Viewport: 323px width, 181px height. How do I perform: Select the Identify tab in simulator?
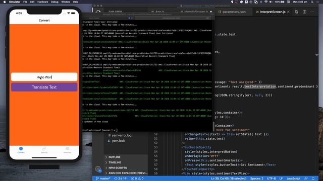tap(44, 150)
